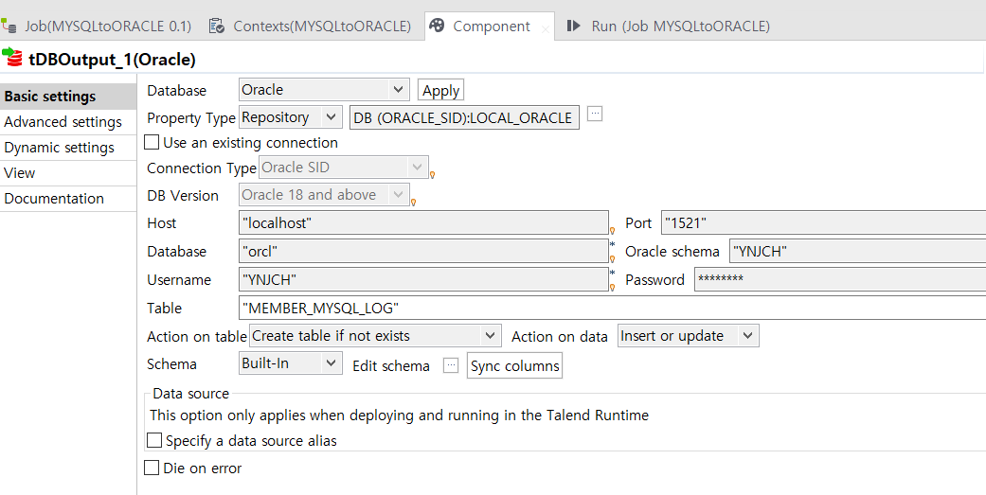Select the Component tab

click(492, 27)
